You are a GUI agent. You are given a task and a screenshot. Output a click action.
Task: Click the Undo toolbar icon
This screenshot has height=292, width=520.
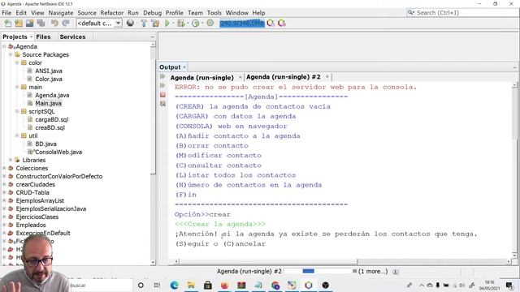tap(54, 24)
